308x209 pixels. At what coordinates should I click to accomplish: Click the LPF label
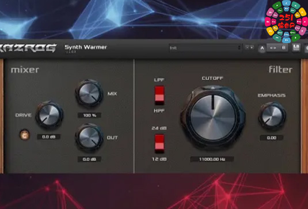tap(159, 80)
